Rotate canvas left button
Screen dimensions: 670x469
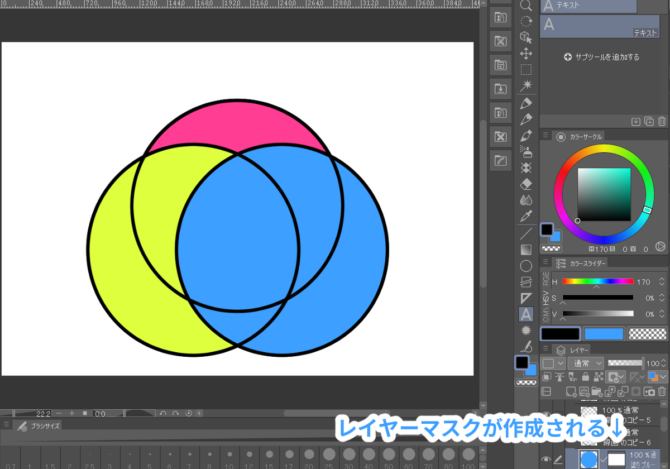tap(163, 413)
